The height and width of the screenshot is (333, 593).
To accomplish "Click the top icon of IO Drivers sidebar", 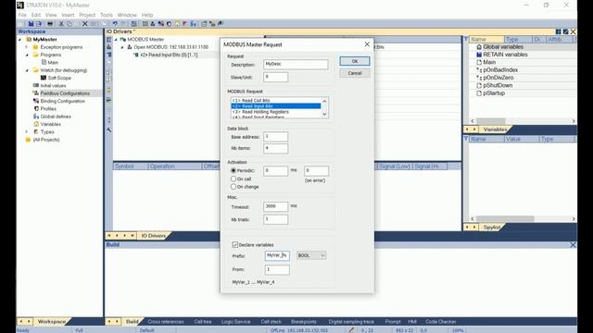I will (109, 39).
